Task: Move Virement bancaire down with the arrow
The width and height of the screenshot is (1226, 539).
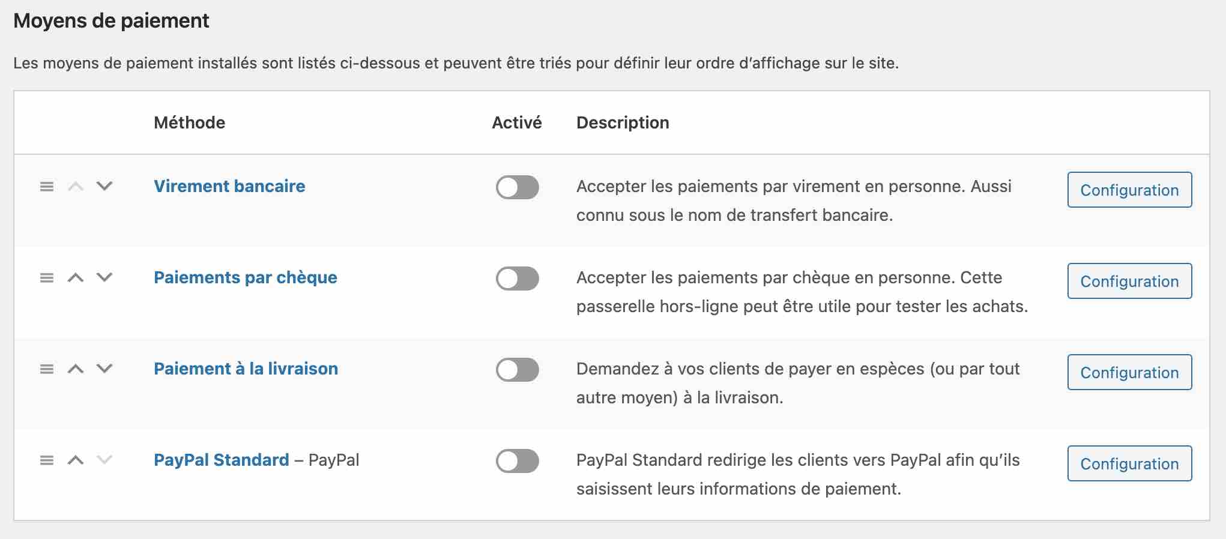Action: (x=103, y=187)
